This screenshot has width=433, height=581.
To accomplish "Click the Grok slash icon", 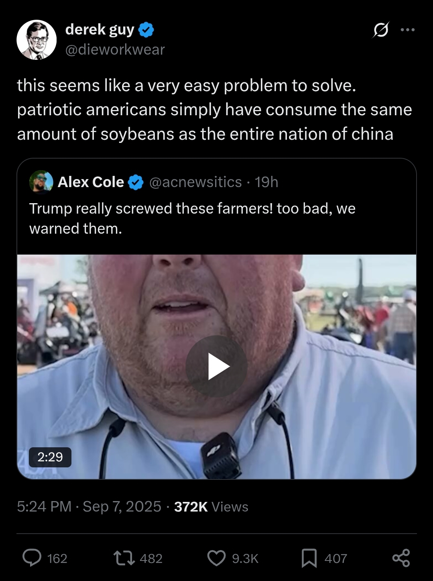I will click(380, 30).
